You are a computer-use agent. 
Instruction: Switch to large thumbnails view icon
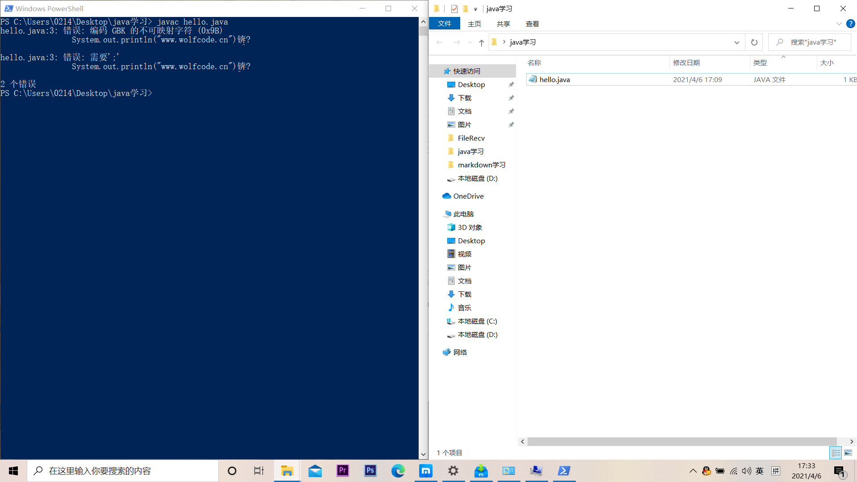click(848, 453)
